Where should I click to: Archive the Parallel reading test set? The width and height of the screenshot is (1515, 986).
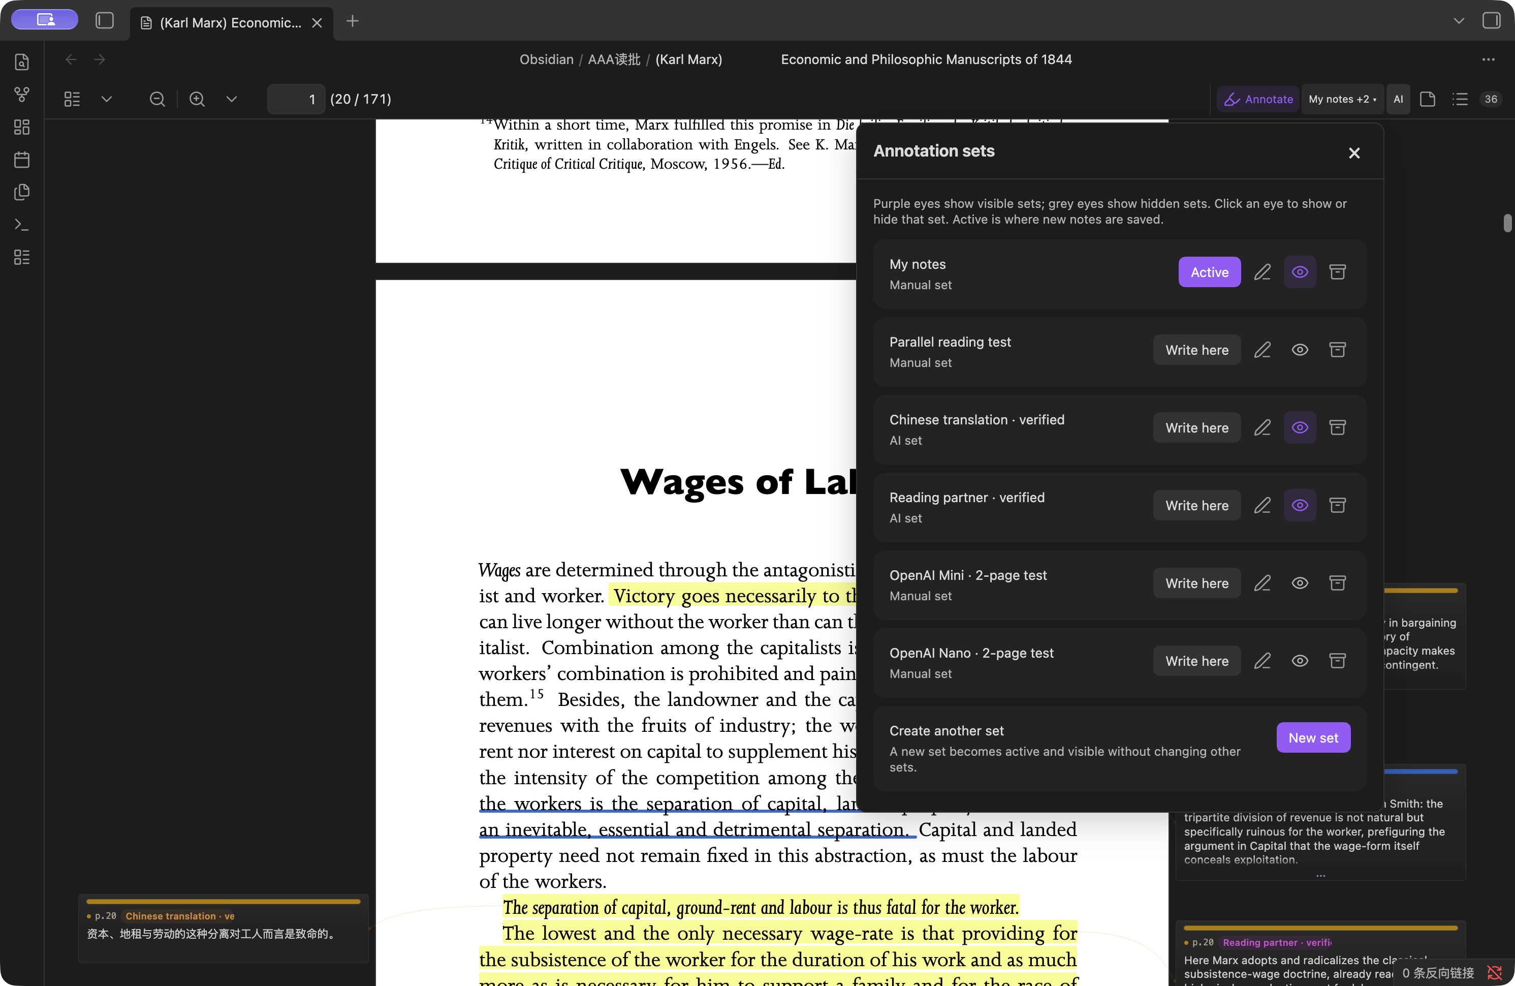tap(1337, 350)
